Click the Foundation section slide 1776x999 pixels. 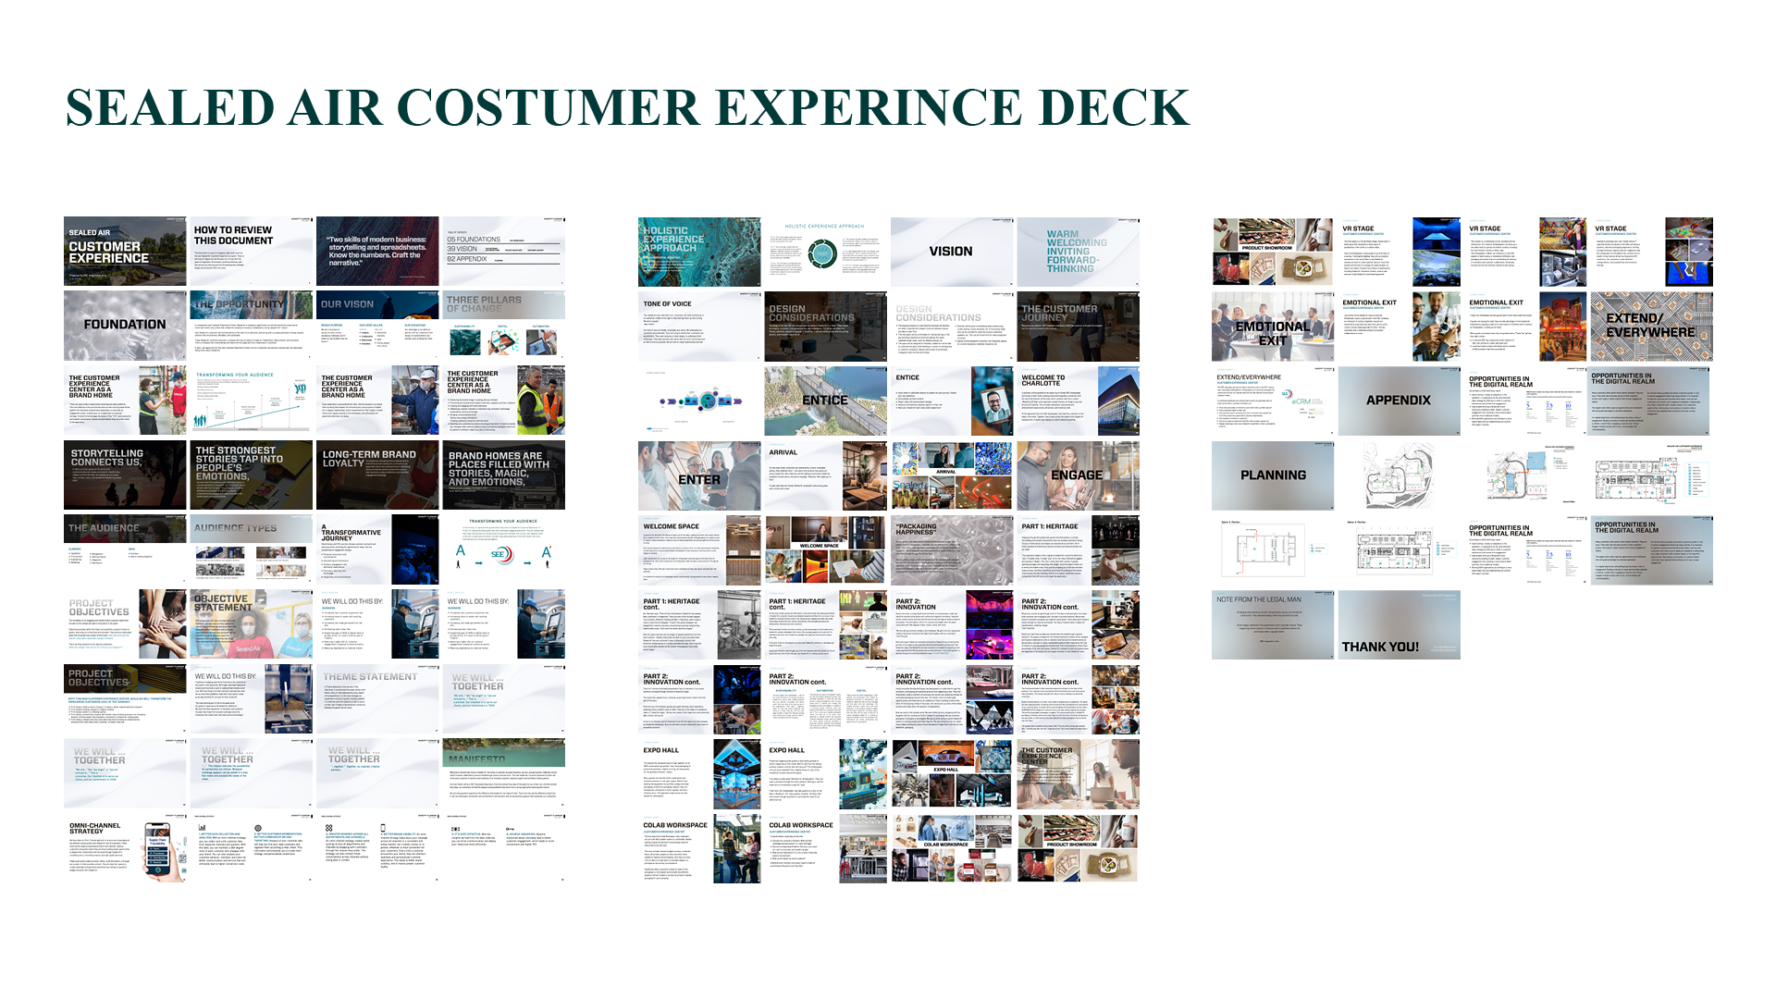[x=125, y=327]
